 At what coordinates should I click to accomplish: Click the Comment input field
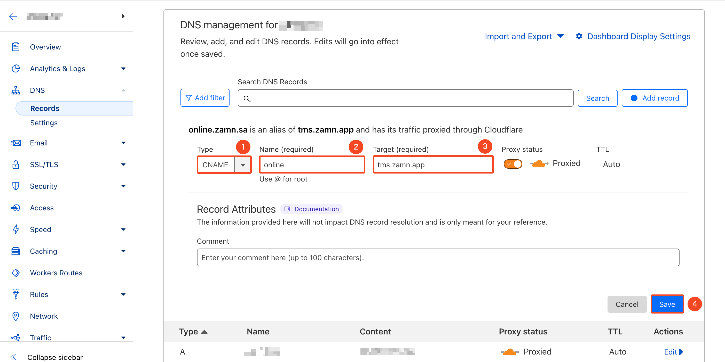[438, 257]
